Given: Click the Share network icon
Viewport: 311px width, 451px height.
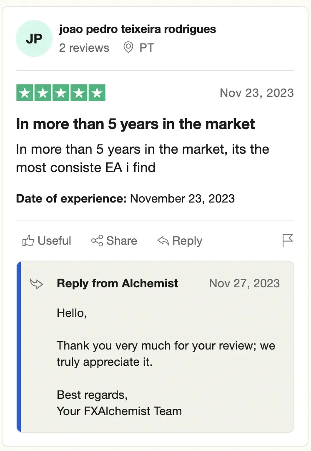Looking at the screenshot, I should (97, 241).
